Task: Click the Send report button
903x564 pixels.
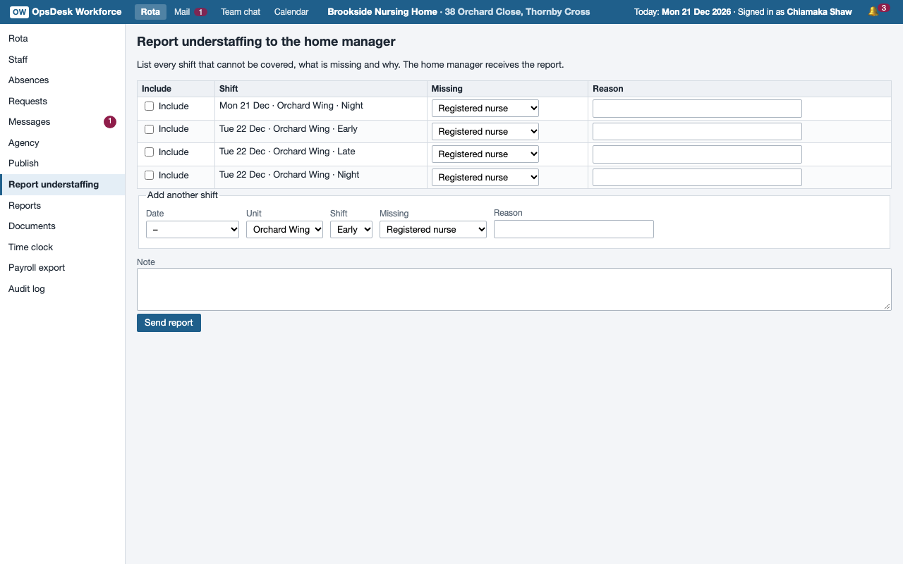Action: [x=169, y=323]
